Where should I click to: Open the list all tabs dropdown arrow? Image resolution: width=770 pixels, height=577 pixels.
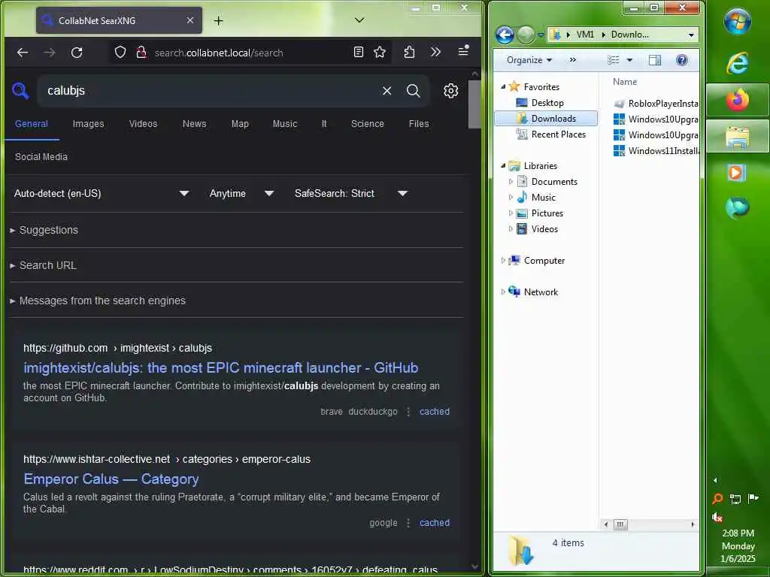[x=359, y=20]
